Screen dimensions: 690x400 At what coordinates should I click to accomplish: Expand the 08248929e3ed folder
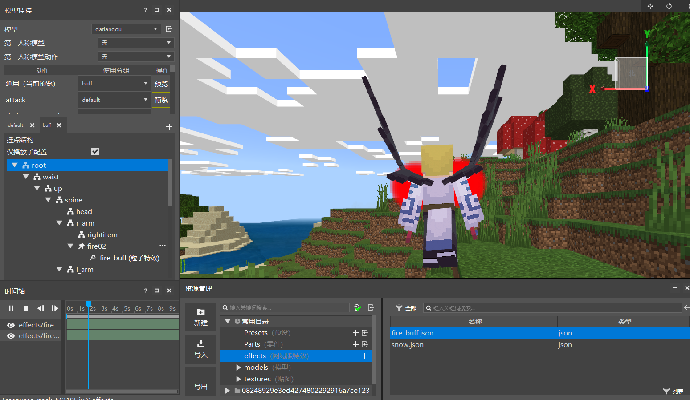[x=227, y=391]
